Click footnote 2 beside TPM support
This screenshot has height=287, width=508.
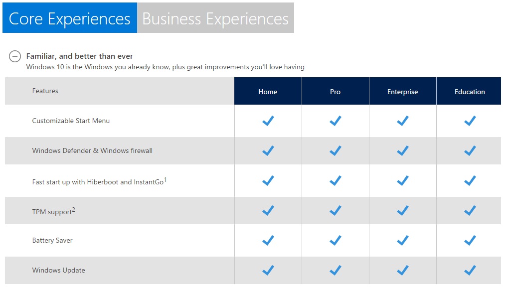[74, 210]
